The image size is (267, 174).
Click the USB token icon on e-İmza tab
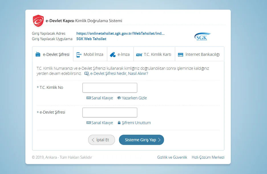click(113, 55)
